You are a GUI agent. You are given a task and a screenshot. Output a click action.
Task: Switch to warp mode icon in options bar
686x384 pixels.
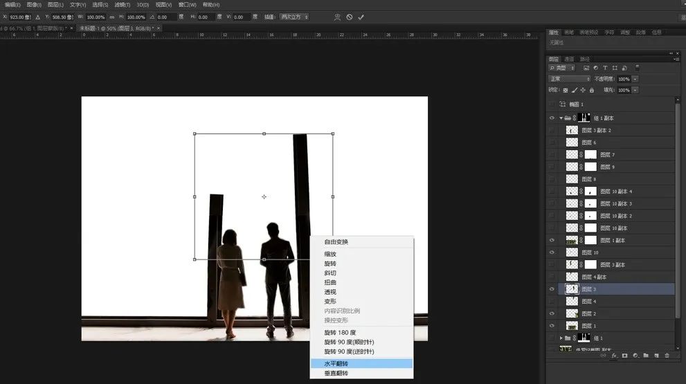click(337, 17)
